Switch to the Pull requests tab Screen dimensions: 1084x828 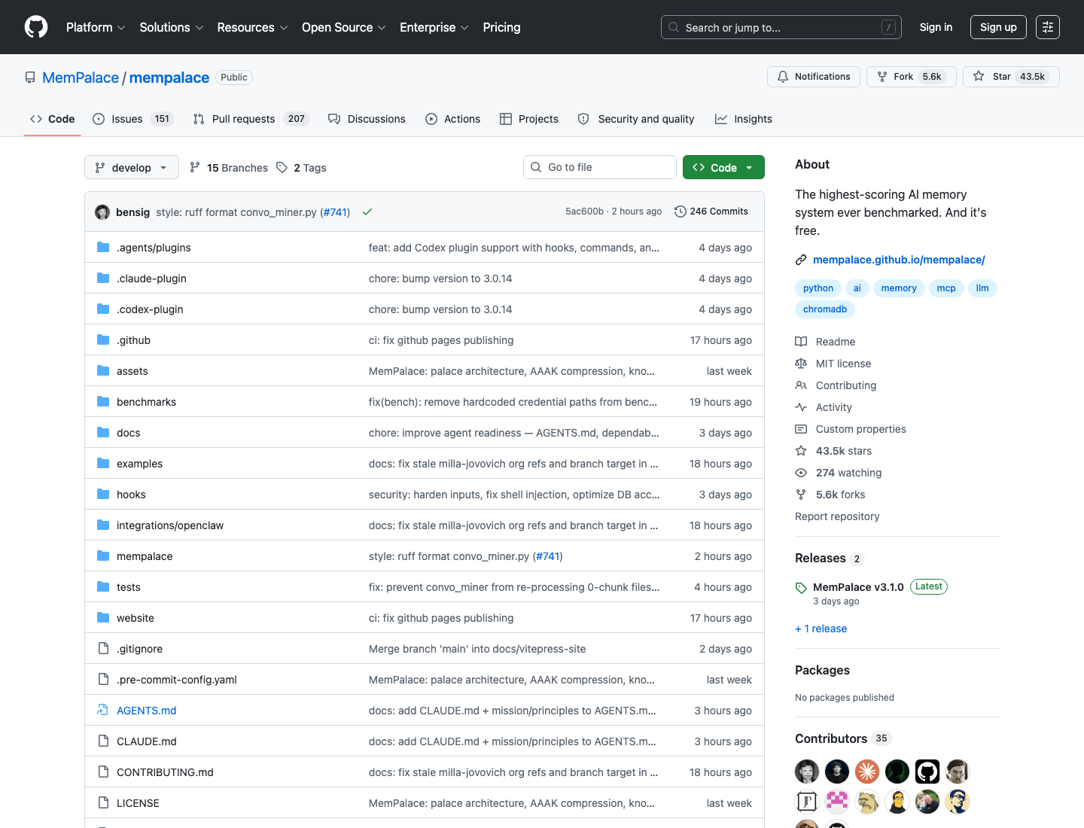tap(251, 119)
